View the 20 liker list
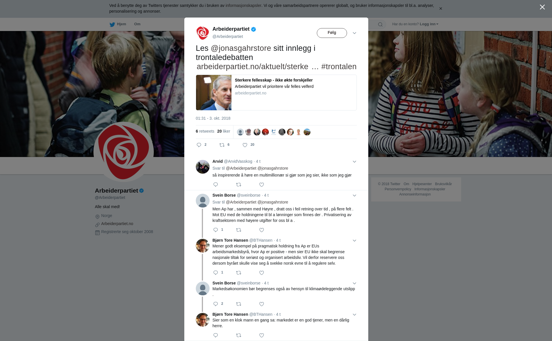 coord(224,131)
